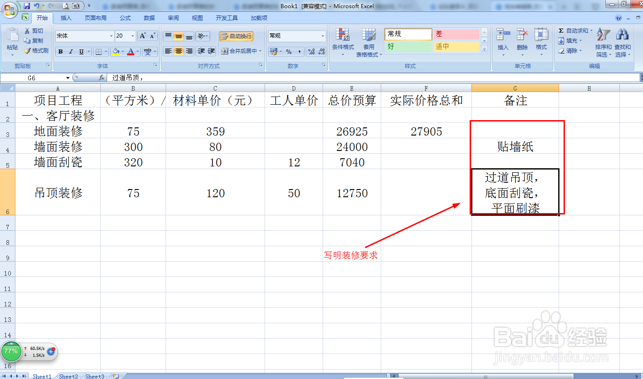Decrease decimal places
This screenshot has width=643, height=379.
point(321,52)
